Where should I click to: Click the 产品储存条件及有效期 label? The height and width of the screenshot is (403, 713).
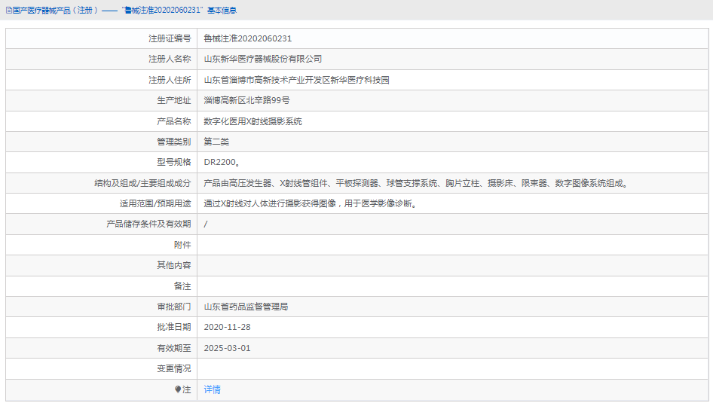tap(148, 224)
